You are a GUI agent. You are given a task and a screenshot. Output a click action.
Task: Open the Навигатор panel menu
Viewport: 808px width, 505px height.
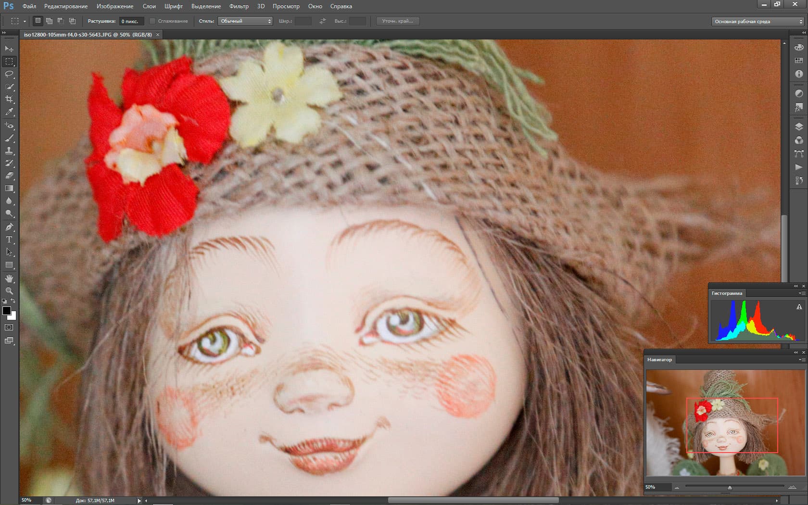click(801, 359)
